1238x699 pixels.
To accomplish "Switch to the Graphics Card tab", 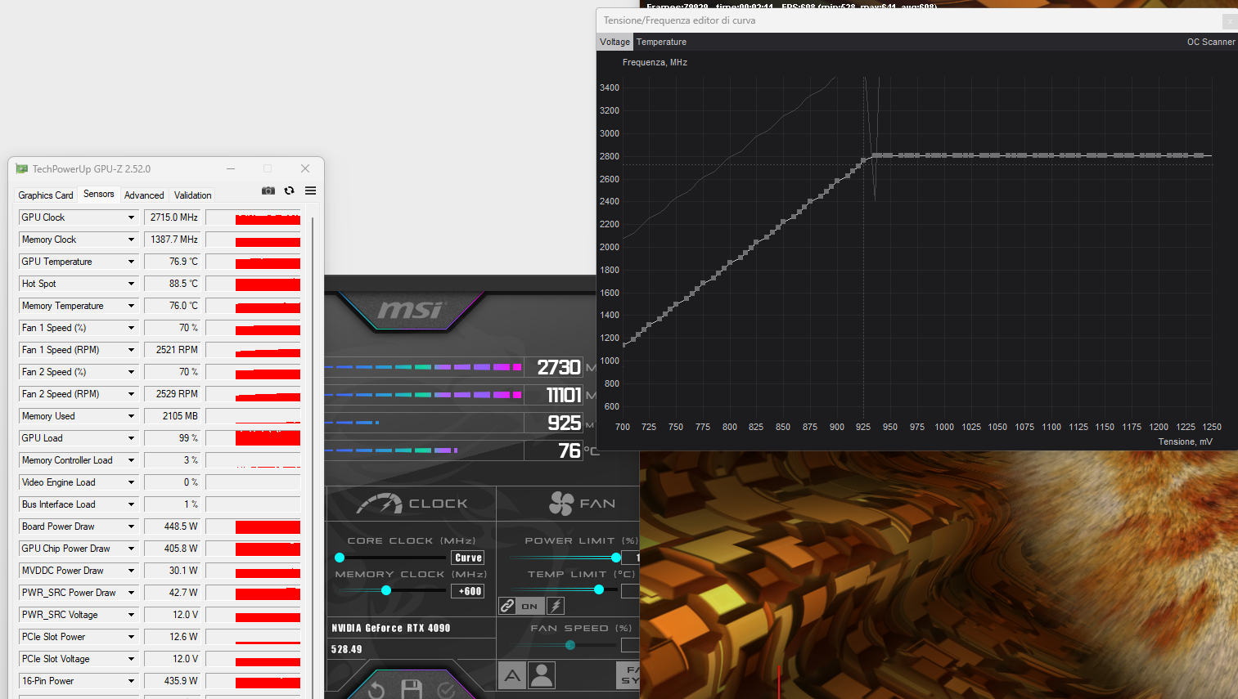I will point(46,195).
